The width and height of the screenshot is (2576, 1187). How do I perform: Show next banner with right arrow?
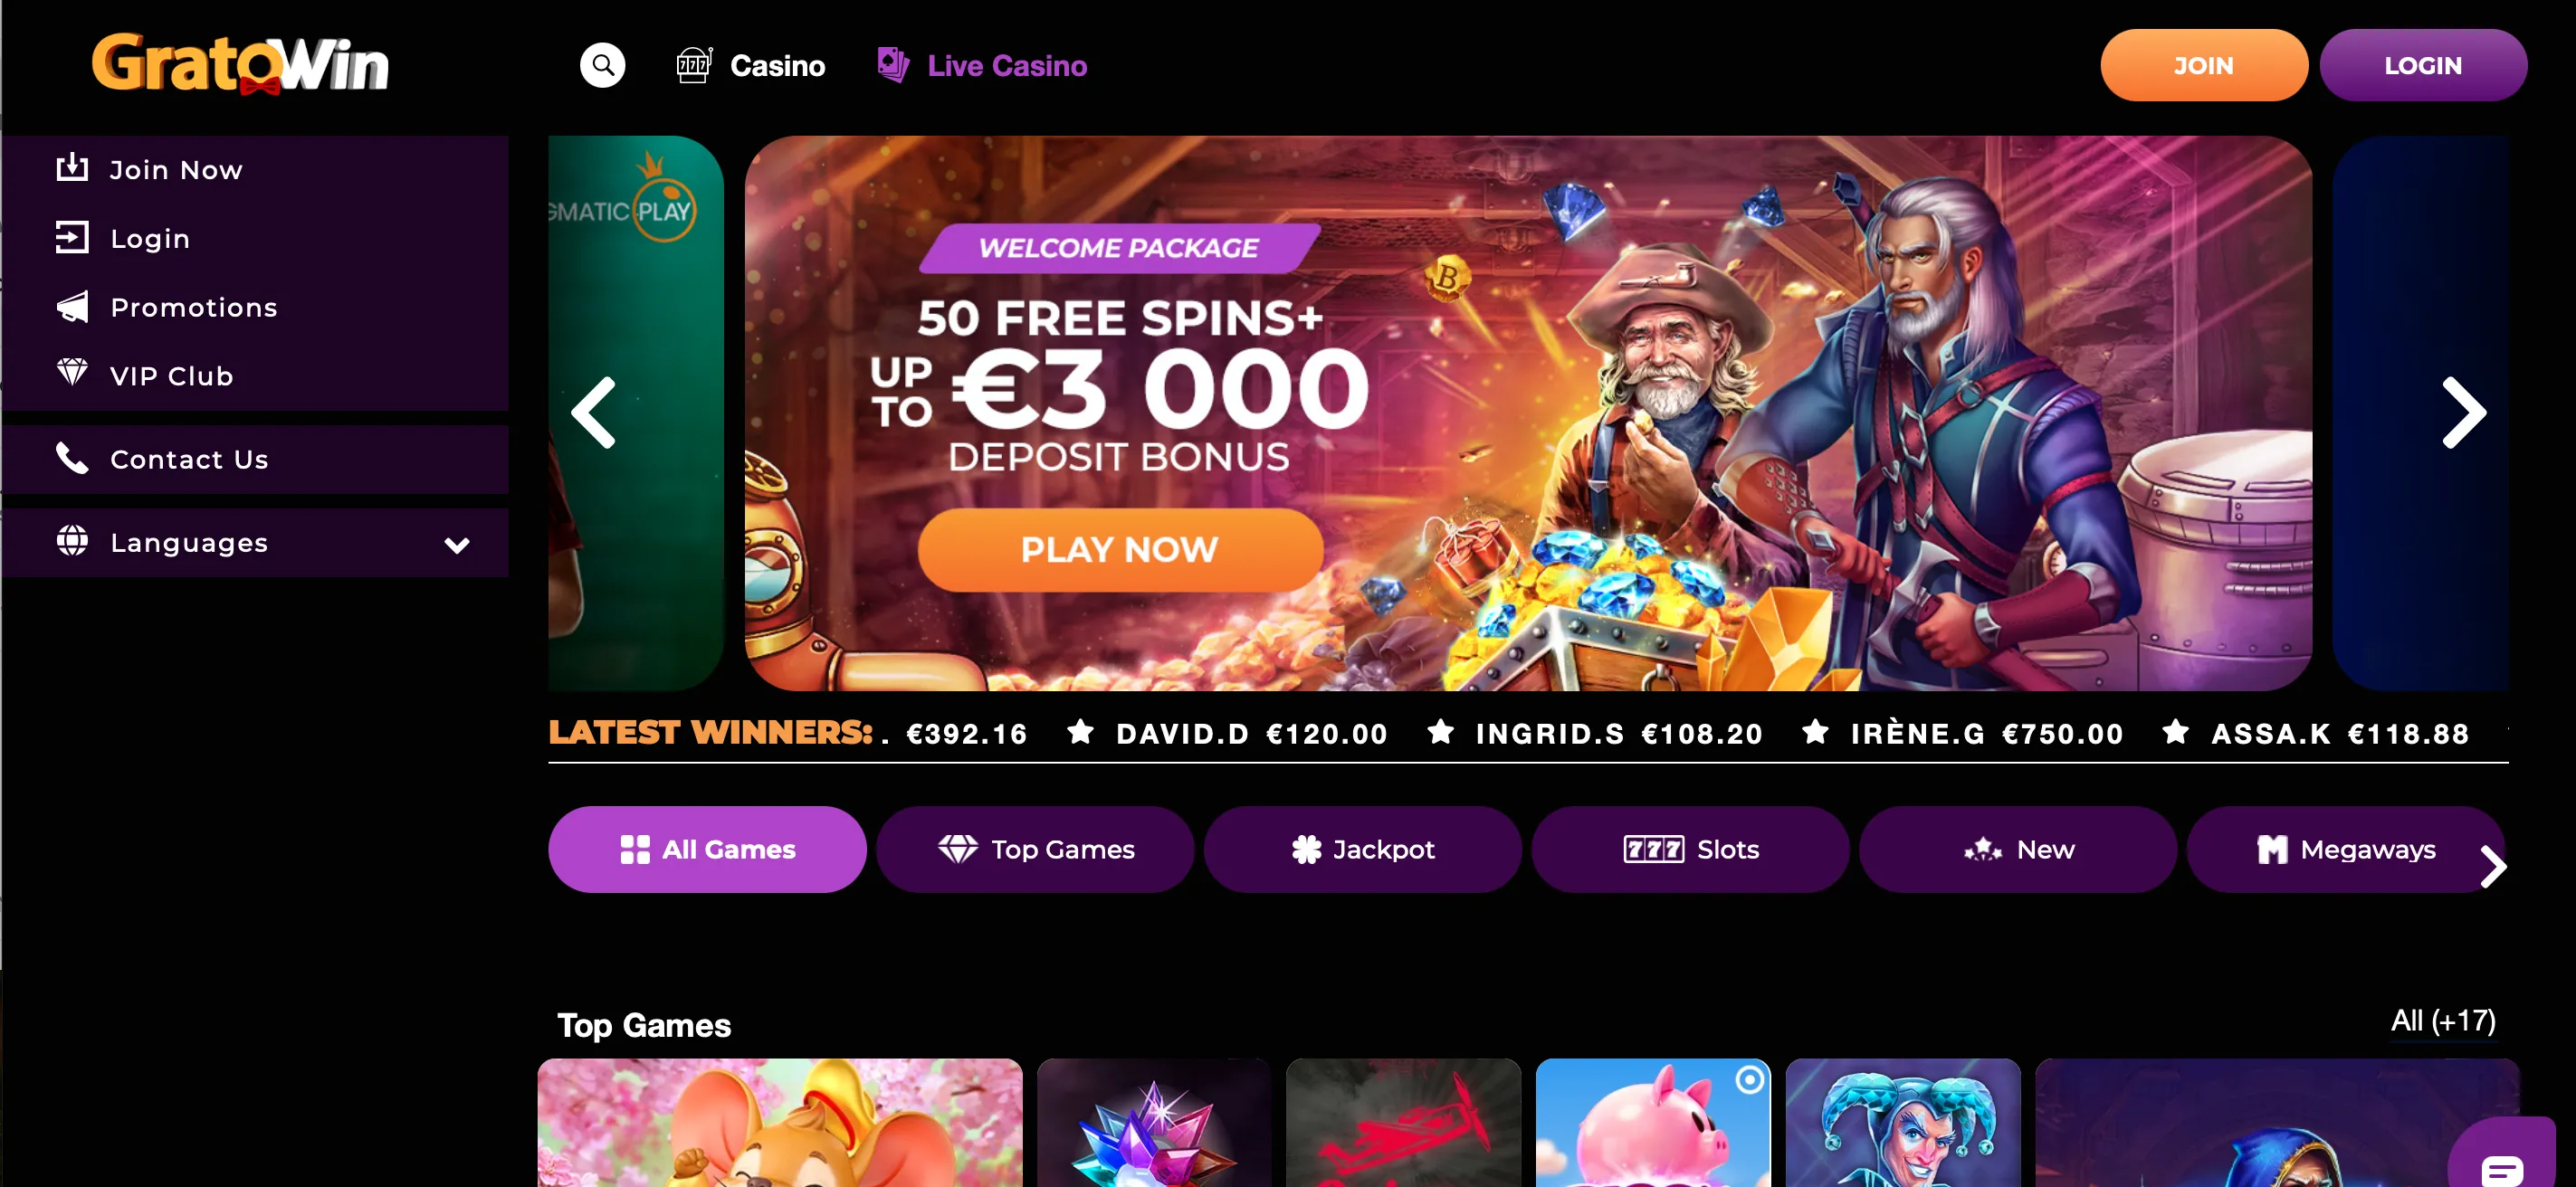point(2463,412)
